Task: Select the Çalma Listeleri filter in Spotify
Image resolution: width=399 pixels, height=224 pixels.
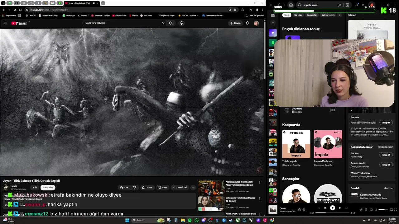Action: (x=329, y=15)
